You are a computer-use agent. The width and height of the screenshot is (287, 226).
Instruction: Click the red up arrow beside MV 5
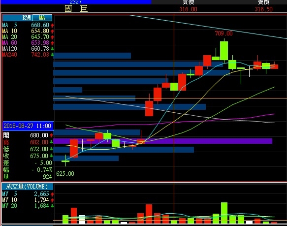(x=52, y=194)
